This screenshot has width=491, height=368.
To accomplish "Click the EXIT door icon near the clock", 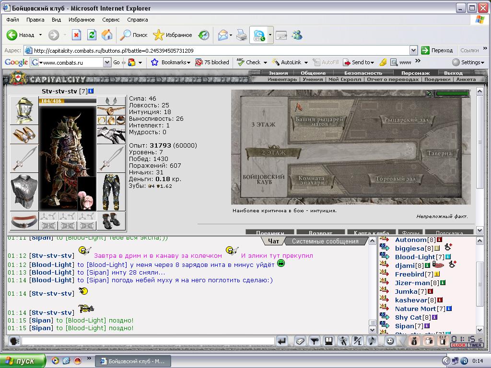I will tap(443, 341).
